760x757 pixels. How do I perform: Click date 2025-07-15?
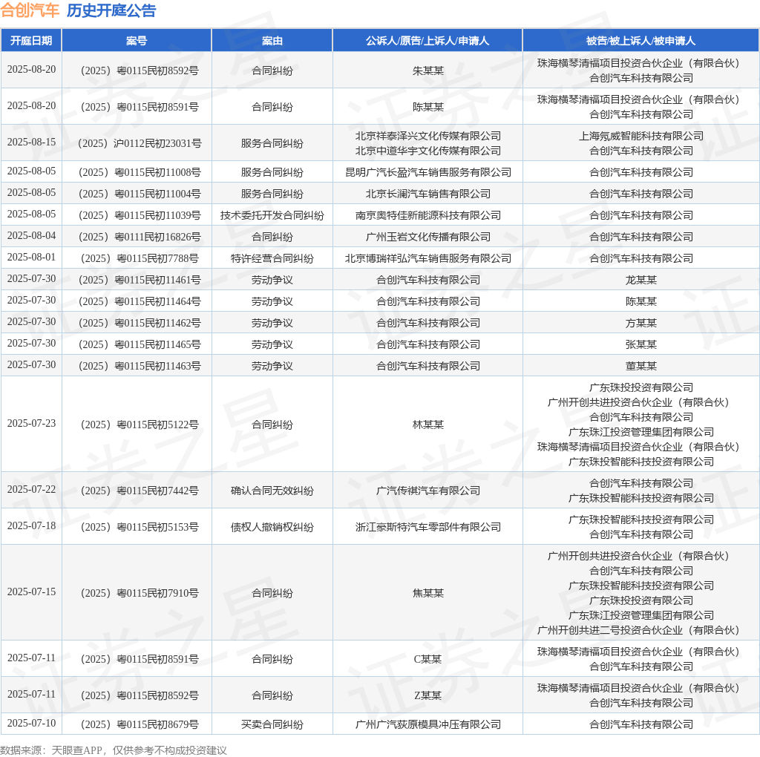pos(31,592)
